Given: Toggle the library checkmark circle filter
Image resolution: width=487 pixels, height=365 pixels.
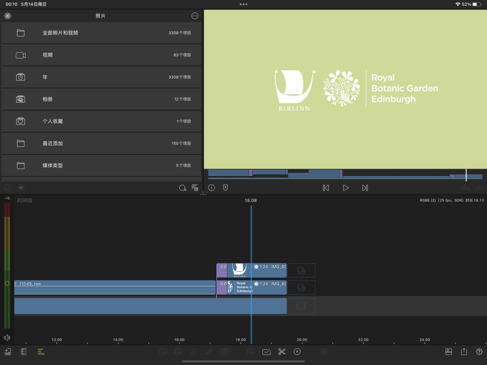Looking at the screenshot, I should (8, 187).
